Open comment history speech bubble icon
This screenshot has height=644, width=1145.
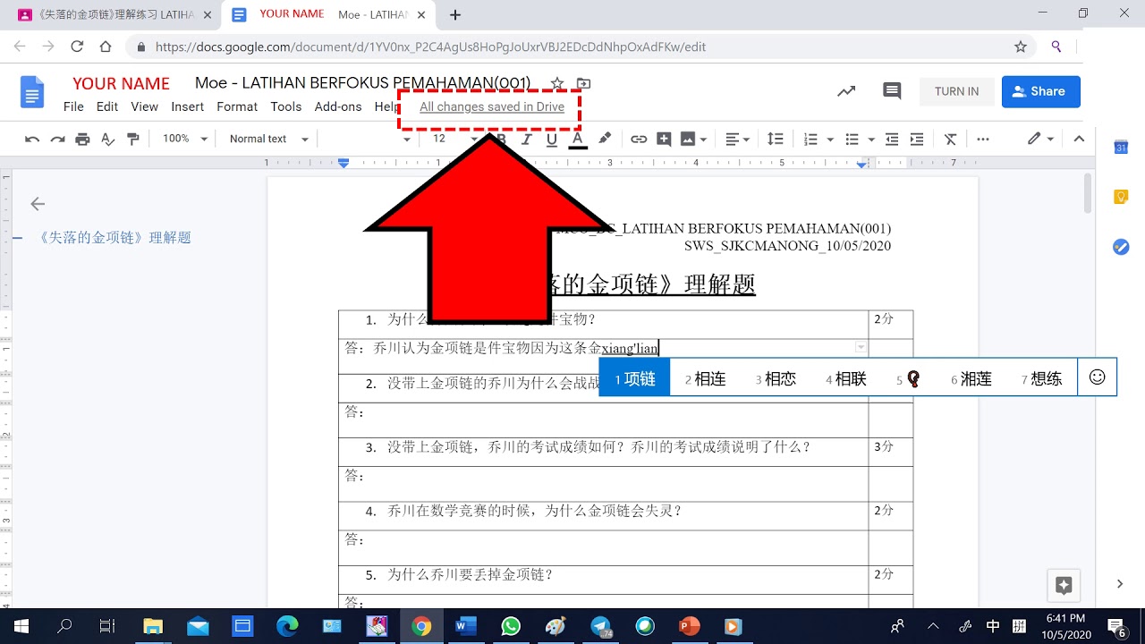point(892,91)
